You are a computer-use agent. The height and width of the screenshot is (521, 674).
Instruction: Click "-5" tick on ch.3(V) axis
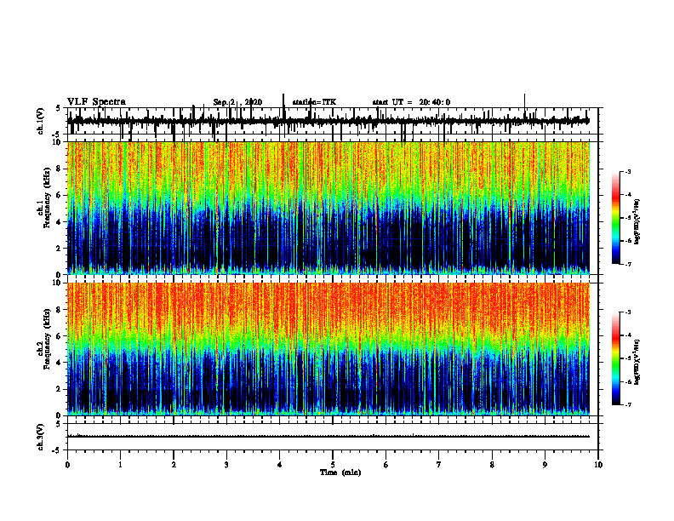click(56, 450)
